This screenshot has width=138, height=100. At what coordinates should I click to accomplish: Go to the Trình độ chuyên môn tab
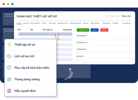coord(75,23)
